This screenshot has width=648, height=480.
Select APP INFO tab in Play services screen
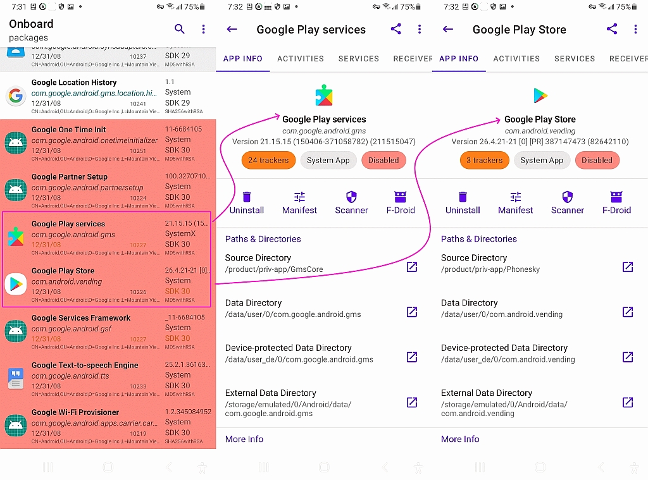tap(242, 59)
